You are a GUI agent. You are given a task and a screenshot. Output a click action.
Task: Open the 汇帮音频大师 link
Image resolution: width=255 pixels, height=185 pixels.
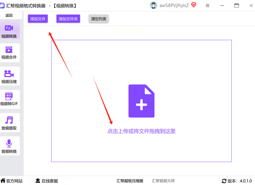click(163, 181)
